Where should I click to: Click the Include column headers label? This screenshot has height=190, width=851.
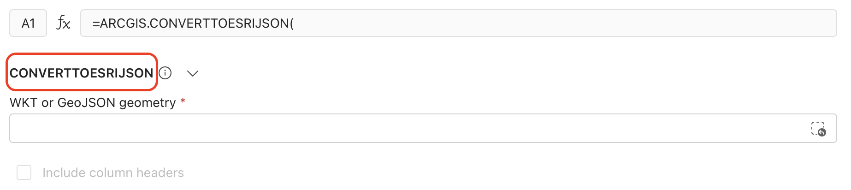pyautogui.click(x=113, y=172)
